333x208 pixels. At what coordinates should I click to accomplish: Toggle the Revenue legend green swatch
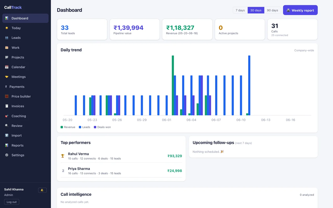click(62, 127)
